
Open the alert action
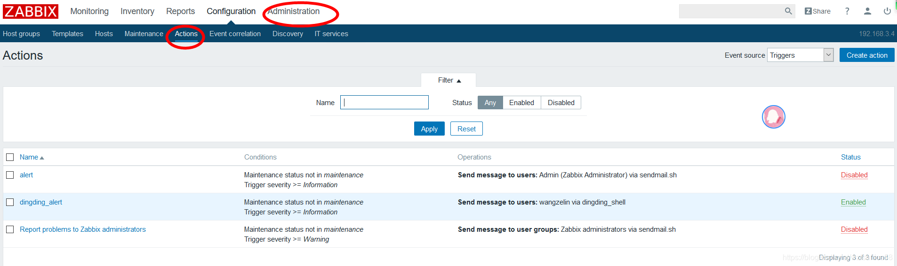[26, 175]
